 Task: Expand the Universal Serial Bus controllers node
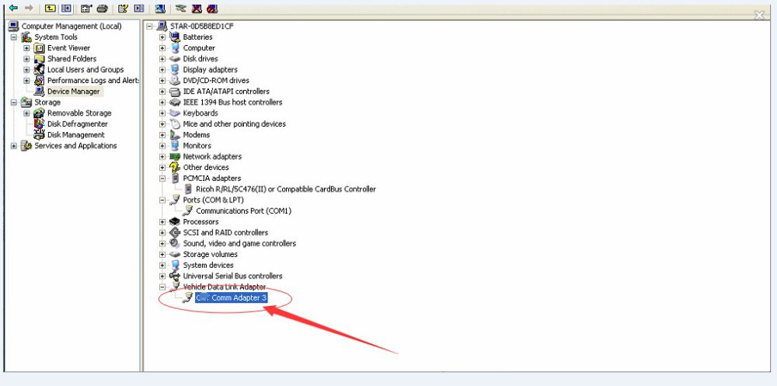pos(162,276)
